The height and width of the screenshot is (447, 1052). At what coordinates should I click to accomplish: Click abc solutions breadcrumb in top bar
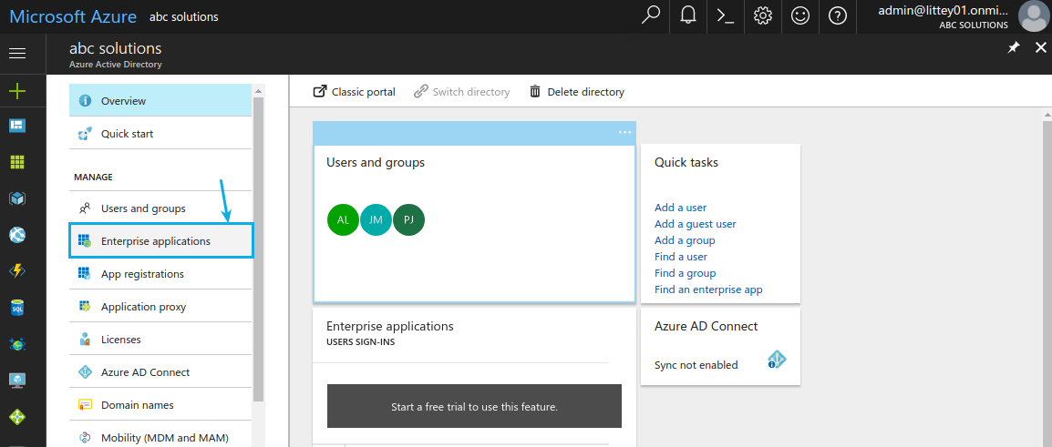183,16
